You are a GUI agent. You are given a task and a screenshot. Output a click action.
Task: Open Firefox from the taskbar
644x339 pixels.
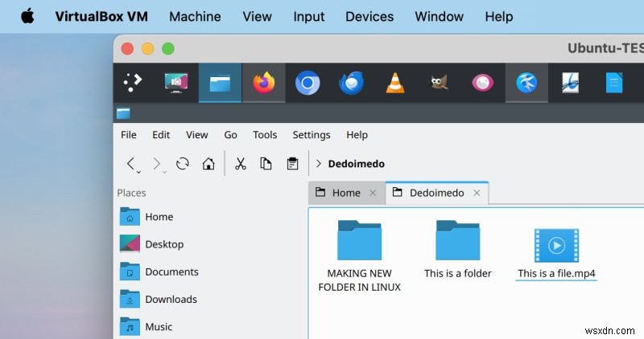point(263,83)
